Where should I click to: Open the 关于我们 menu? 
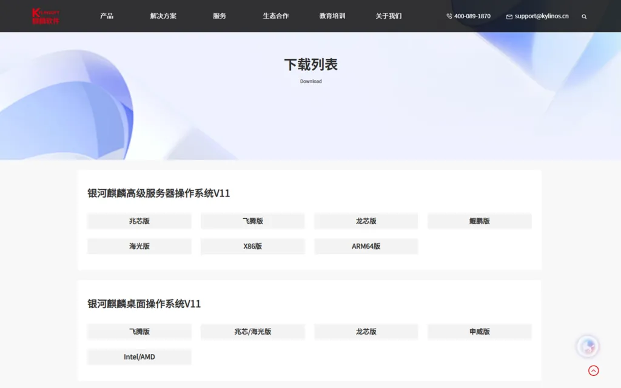(x=389, y=16)
